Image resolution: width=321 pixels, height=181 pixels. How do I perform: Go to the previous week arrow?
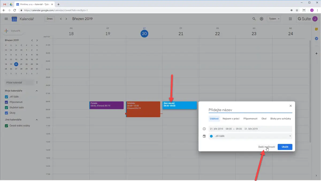click(x=61, y=19)
